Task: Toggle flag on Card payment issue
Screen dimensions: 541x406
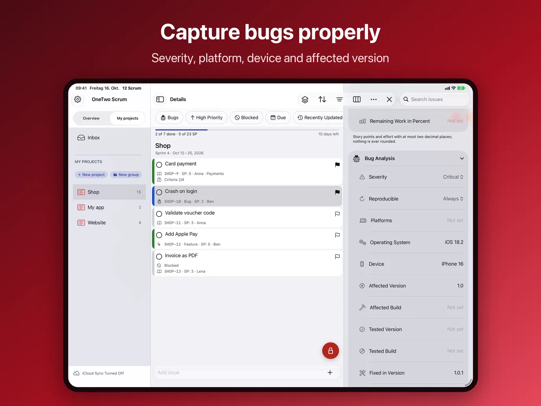Action: tap(337, 165)
